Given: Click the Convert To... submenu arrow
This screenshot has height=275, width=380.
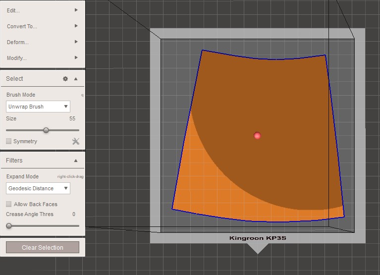Looking at the screenshot, I should click(x=76, y=26).
